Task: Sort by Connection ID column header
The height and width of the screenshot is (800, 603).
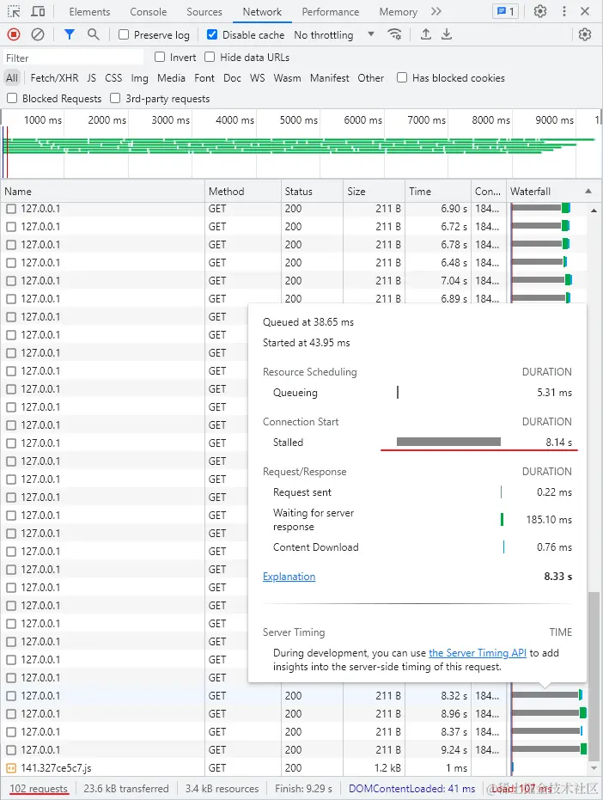Action: [488, 192]
